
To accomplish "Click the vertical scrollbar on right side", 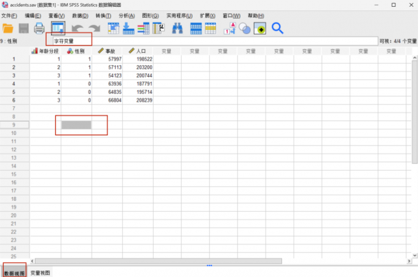I will point(414,111).
